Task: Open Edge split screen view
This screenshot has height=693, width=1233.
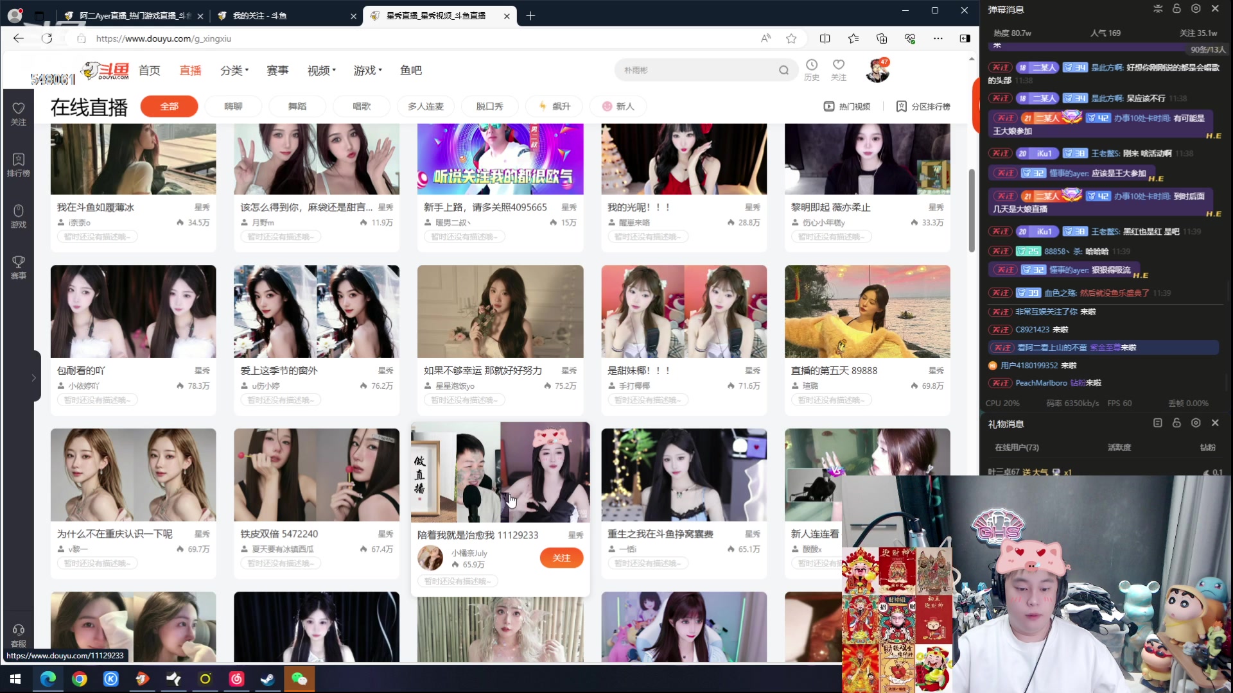Action: 825,38
